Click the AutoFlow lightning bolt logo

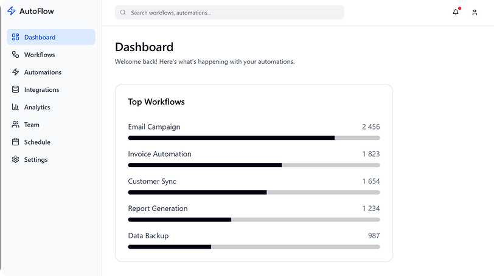click(x=12, y=11)
